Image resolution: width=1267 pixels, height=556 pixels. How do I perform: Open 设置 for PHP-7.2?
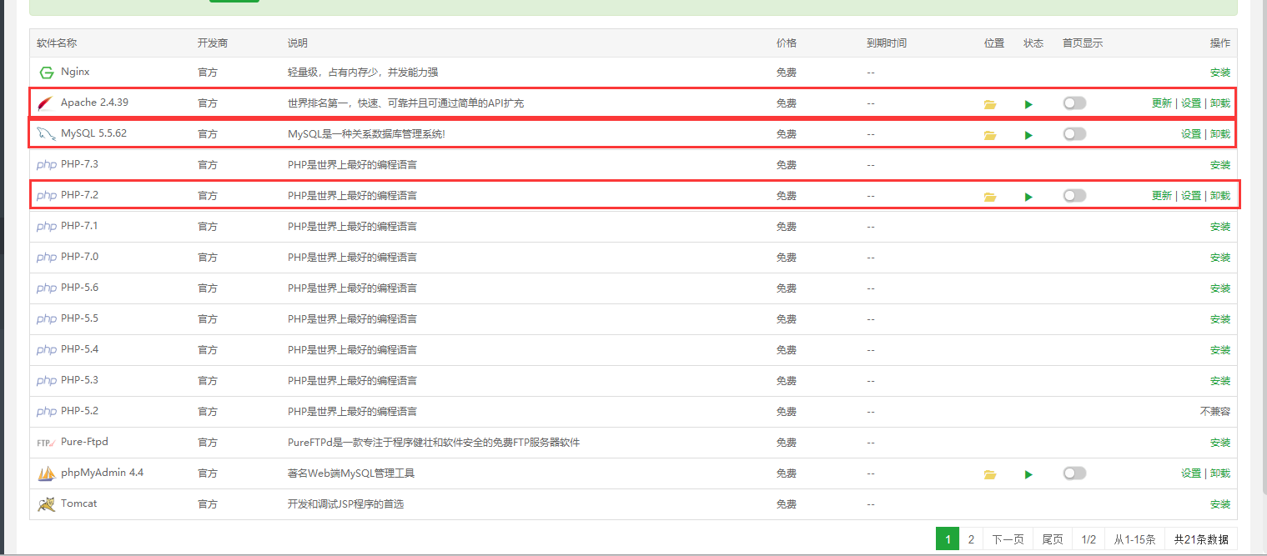point(1191,196)
